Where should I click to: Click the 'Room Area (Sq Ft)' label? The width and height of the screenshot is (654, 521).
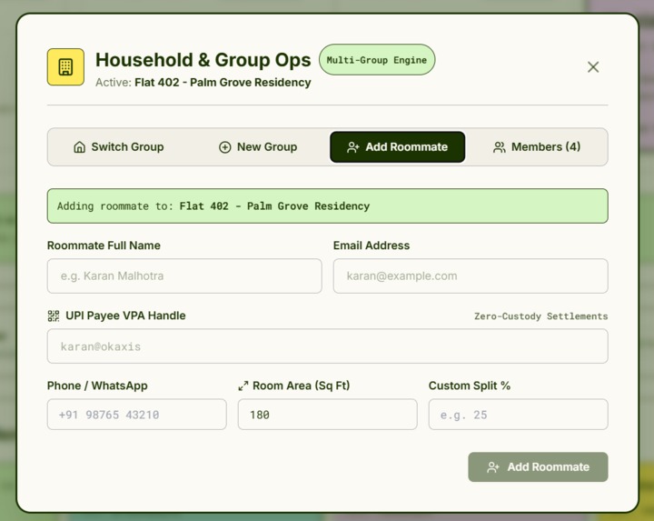[x=302, y=386]
